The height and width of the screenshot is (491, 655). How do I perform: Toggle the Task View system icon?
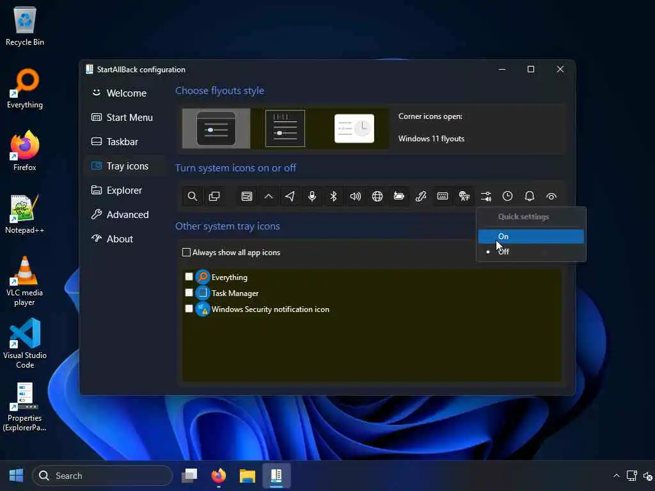coord(214,196)
